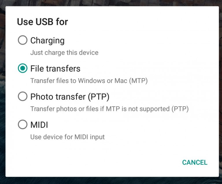Screen dimensions: 222x184
Task: Select the Charging radio button
Action: (x=23, y=40)
